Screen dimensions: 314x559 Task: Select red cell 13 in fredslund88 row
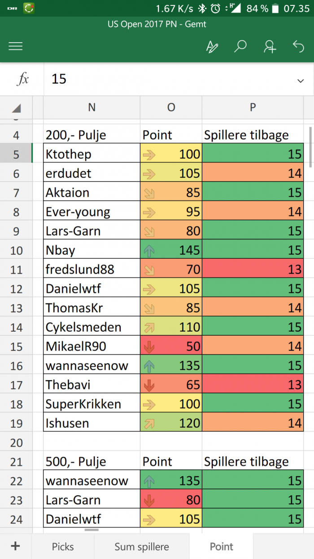tap(253, 269)
